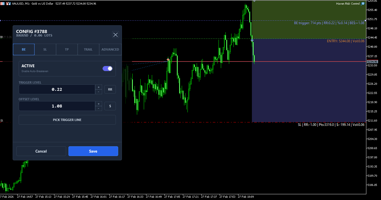The image size is (381, 200).
Task: Click the chart shift triangle marker at top
Action: click(x=254, y=1)
